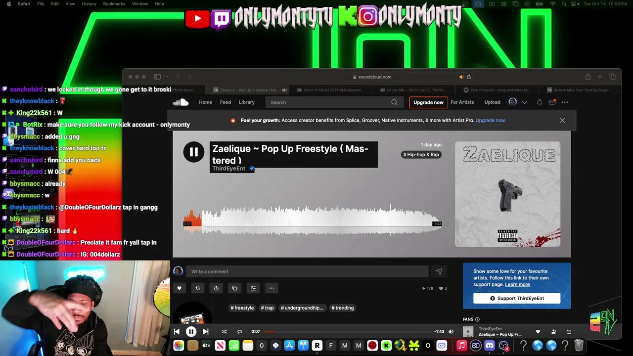Open the File menu

(41, 3)
